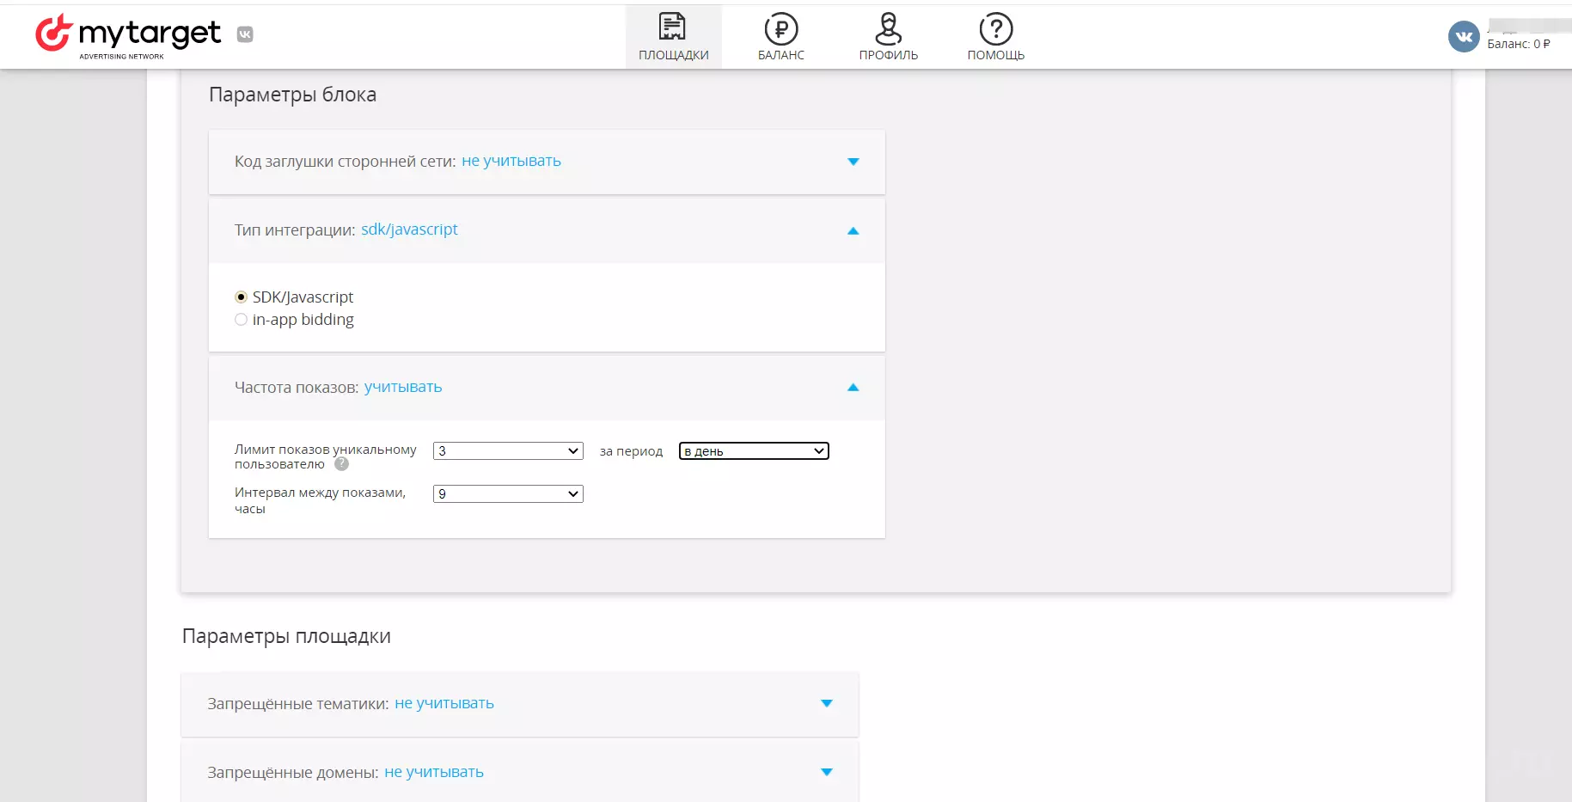Click the small VK badge beside logo
This screenshot has height=802, width=1572.
click(x=245, y=34)
